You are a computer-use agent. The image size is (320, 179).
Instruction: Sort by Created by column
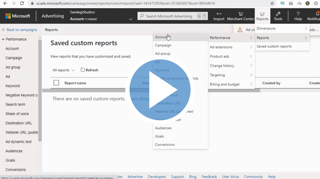click(x=271, y=83)
